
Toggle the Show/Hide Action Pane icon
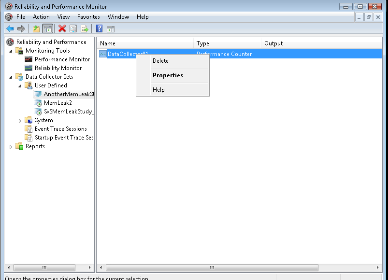click(x=111, y=29)
